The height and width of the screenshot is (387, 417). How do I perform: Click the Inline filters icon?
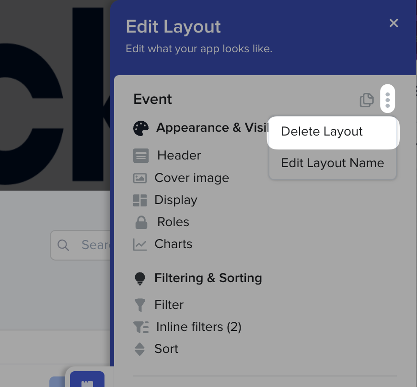pyautogui.click(x=141, y=327)
